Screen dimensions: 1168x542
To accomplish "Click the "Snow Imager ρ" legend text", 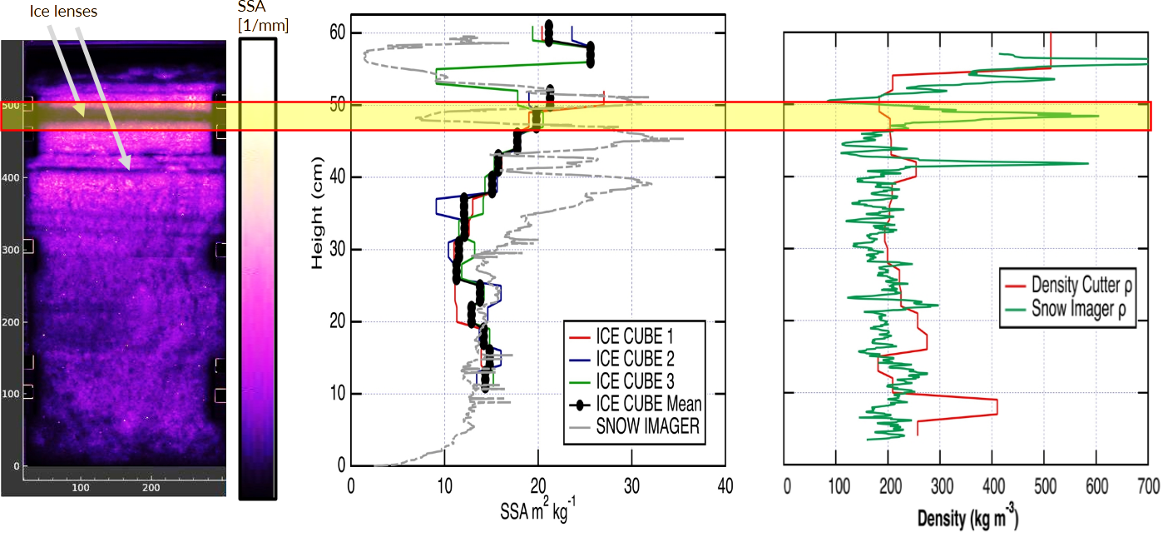I will pos(1084,310).
